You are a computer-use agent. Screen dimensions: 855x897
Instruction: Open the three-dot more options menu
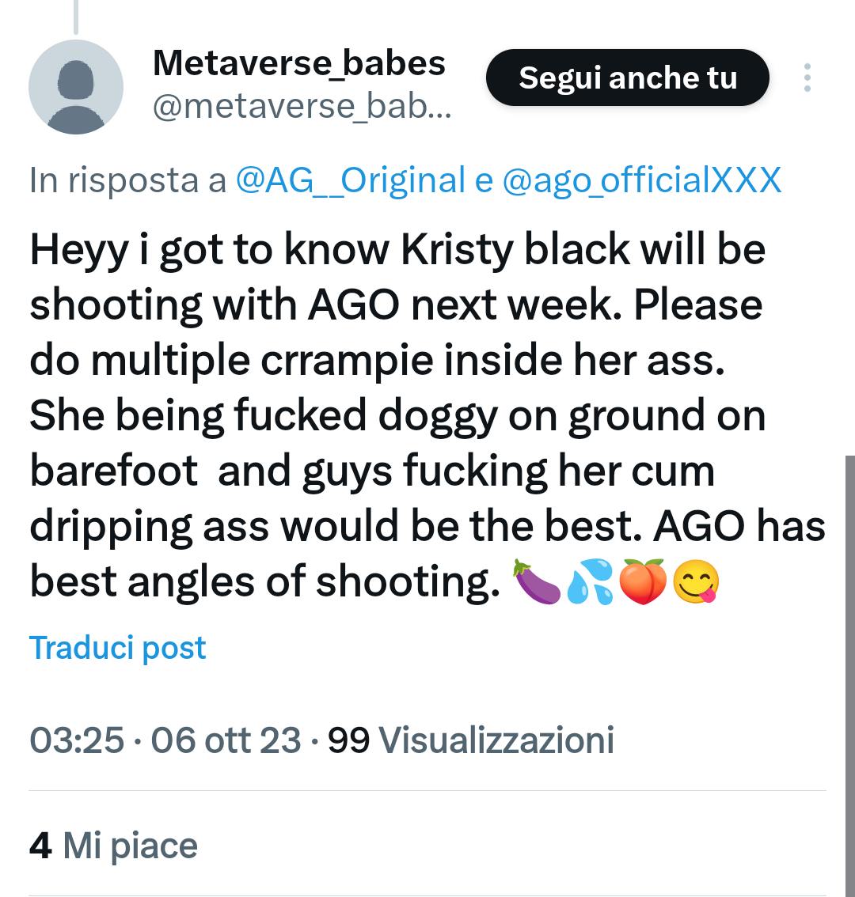pyautogui.click(x=807, y=78)
